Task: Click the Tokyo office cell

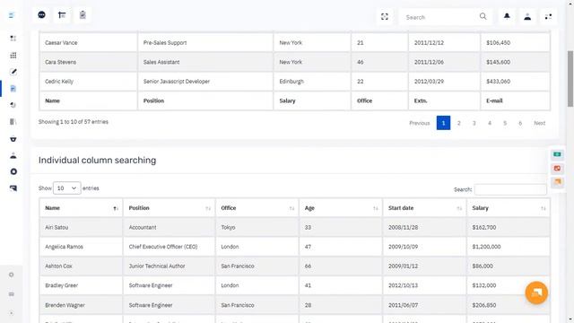Action: [x=257, y=227]
